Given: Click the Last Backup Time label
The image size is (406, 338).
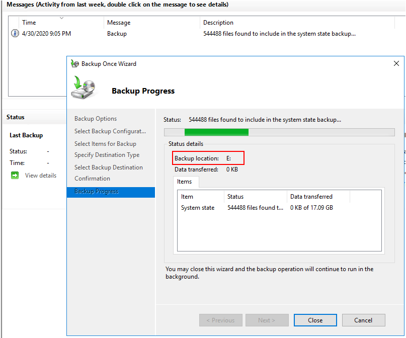Looking at the screenshot, I should [17, 163].
